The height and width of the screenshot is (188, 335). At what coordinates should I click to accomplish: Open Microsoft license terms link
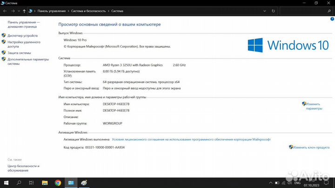click(x=191, y=139)
